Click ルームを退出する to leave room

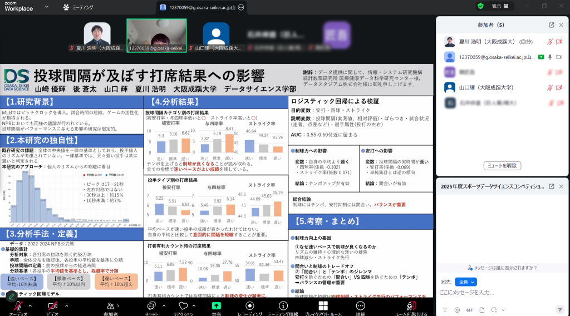click(x=411, y=306)
